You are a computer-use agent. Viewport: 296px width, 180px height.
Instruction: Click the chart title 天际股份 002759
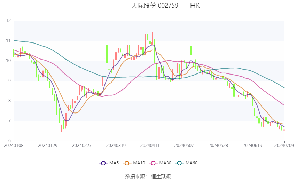155,6
